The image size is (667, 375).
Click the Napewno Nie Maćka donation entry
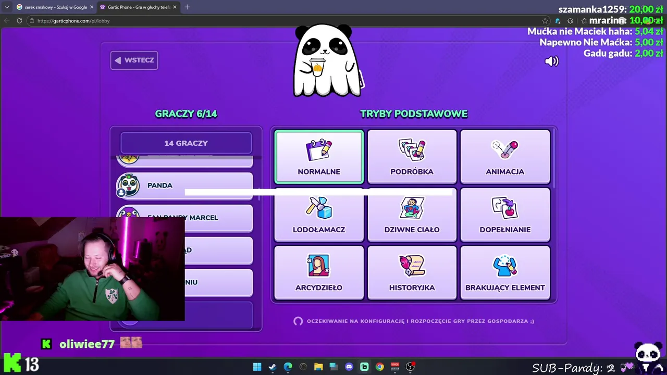click(x=601, y=42)
